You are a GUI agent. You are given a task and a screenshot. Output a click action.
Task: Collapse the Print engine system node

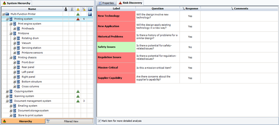(x=11, y=24)
